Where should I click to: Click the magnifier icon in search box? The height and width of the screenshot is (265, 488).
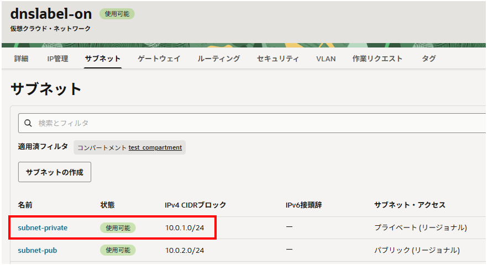coord(28,123)
